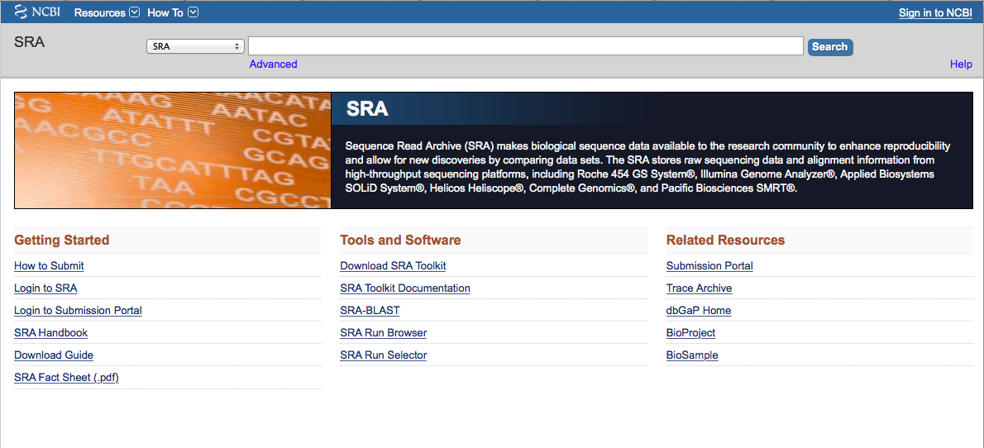This screenshot has height=448, width=984.
Task: Open SRA Run Browser link
Action: pos(384,332)
